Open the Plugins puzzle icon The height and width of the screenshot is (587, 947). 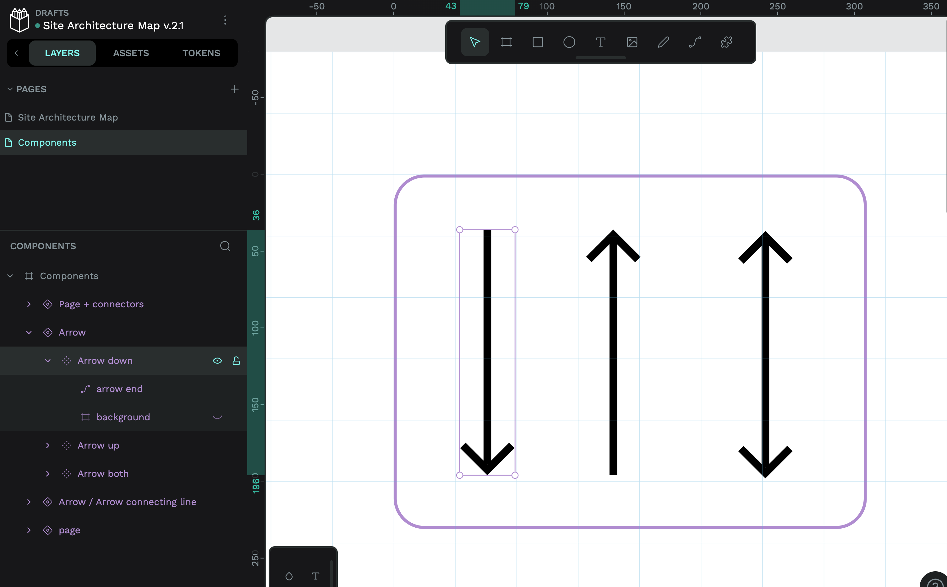point(726,42)
